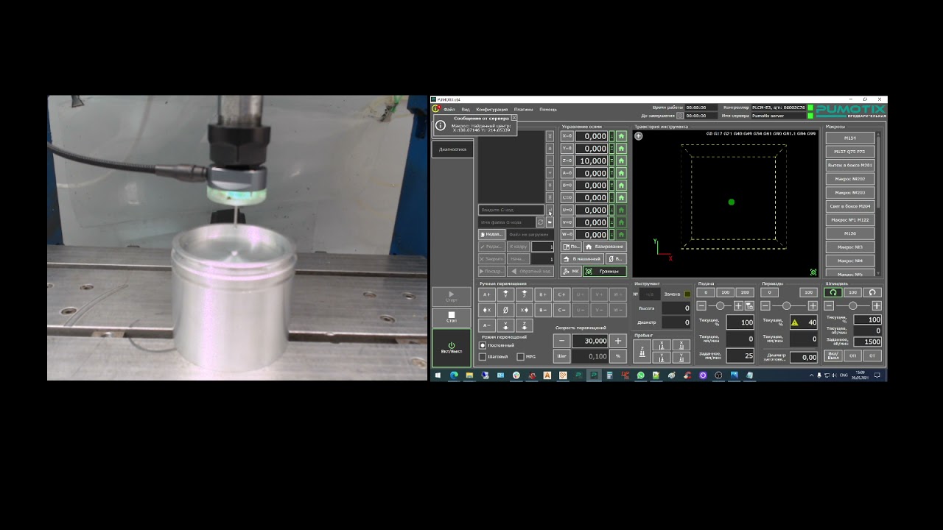Click the Z coordinate value 10,000
This screenshot has height=530, width=943.
click(x=591, y=160)
